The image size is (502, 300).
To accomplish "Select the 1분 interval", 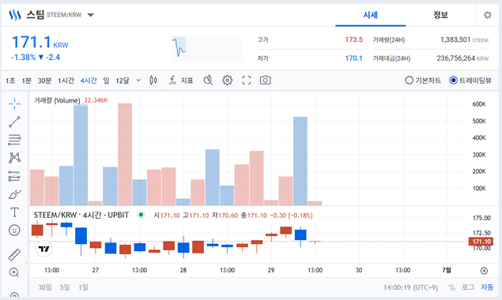I will pos(27,81).
